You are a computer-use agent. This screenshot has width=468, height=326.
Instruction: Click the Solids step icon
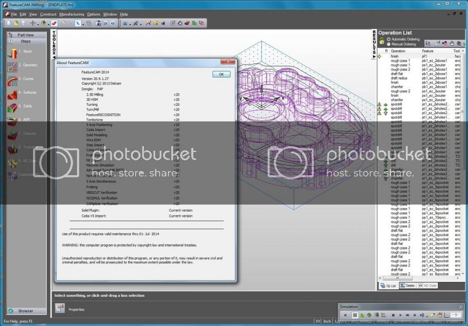tap(12, 108)
